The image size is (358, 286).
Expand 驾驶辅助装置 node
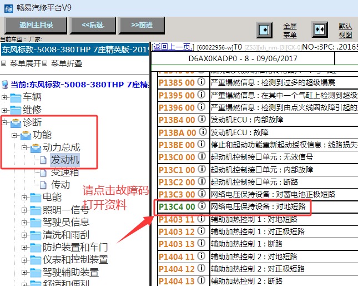click(x=24, y=272)
